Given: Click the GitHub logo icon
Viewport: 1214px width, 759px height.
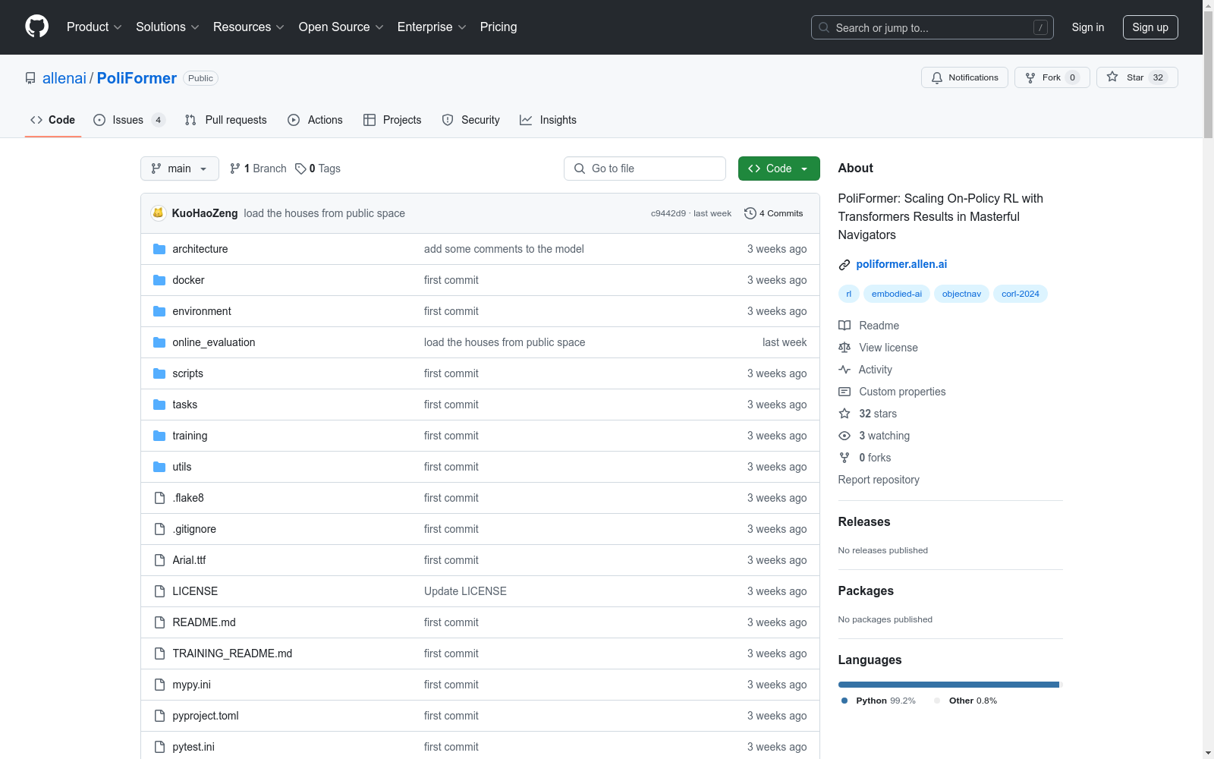Looking at the screenshot, I should [x=36, y=27].
